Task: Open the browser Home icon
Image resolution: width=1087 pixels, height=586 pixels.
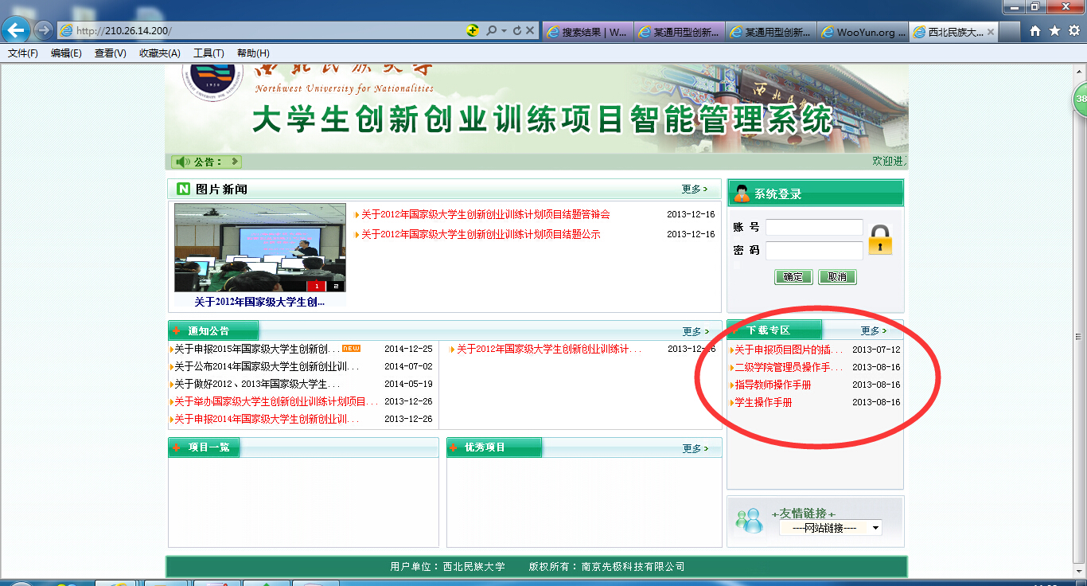Action: point(1035,31)
